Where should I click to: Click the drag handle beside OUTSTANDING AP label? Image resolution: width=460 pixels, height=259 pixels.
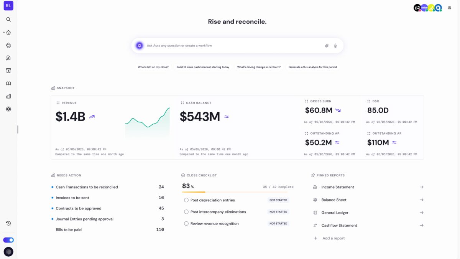307,134
